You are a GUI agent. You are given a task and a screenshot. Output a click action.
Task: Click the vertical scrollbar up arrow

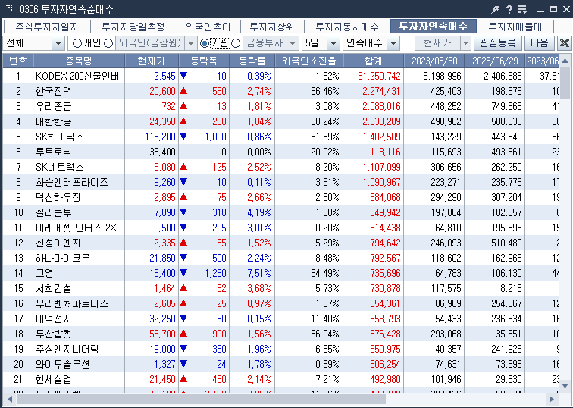click(565, 61)
